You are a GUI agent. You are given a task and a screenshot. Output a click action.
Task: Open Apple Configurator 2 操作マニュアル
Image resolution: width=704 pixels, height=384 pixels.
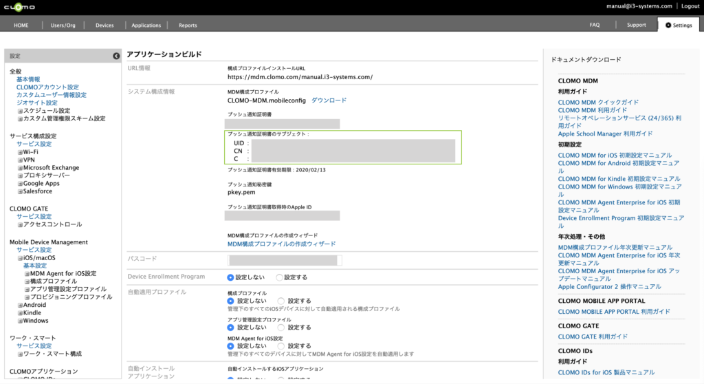coord(609,287)
